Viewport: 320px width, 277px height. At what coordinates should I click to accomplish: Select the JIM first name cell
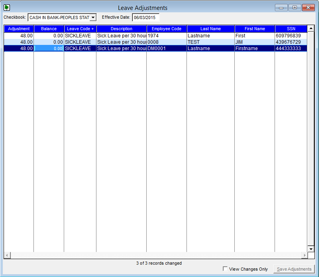tap(255, 42)
